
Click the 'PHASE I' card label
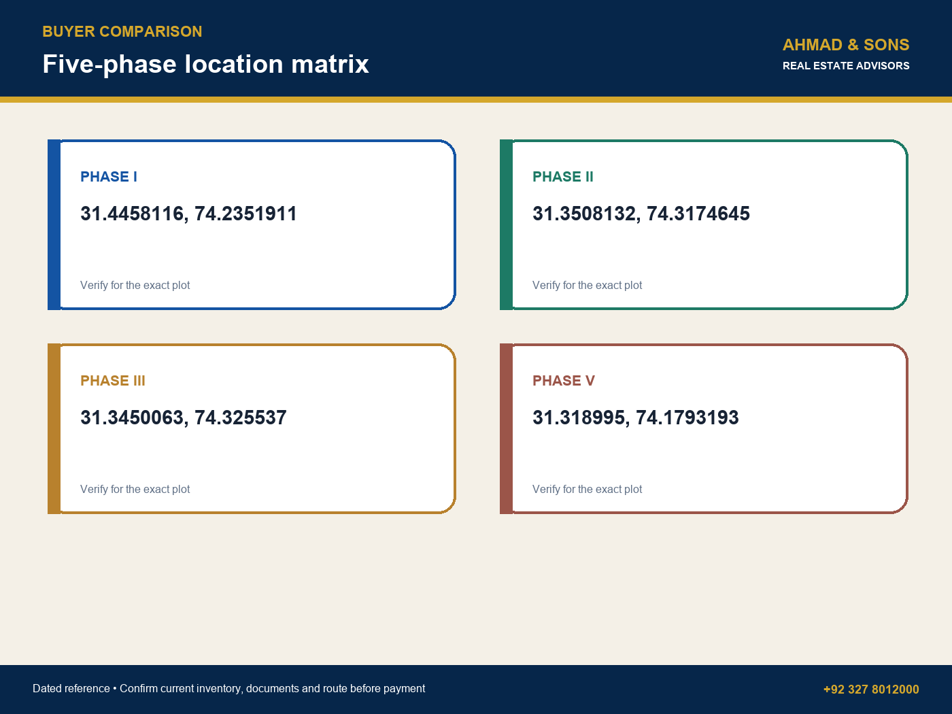[x=109, y=177]
